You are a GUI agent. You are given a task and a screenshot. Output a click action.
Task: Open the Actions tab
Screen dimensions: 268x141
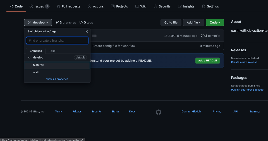(96, 6)
